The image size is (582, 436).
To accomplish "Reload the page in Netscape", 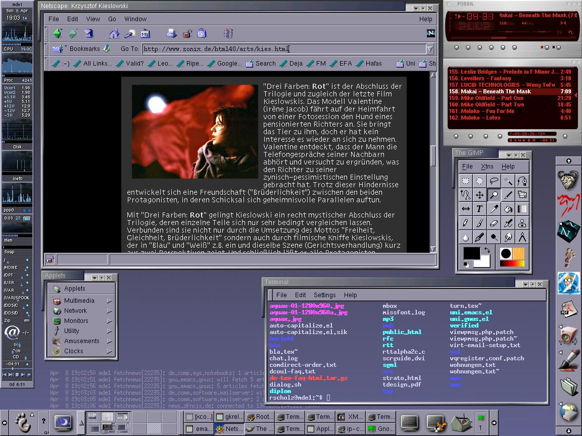I will point(88,34).
